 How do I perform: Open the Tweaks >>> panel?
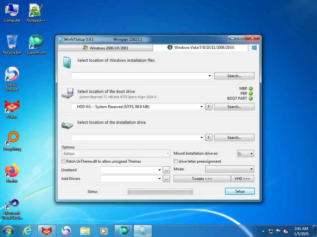coord(202,179)
